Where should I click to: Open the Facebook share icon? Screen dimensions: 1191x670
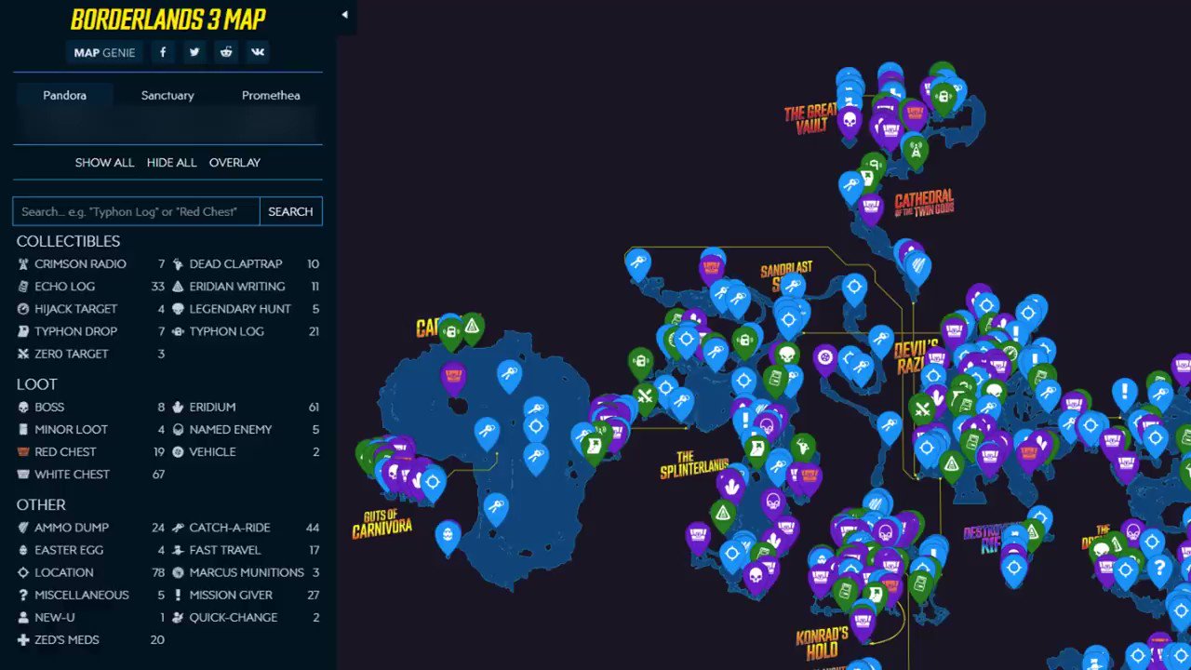(163, 52)
